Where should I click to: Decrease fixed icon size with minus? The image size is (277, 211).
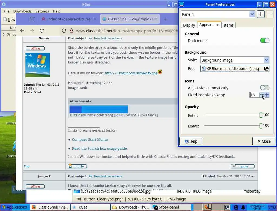pyautogui.click(x=262, y=95)
